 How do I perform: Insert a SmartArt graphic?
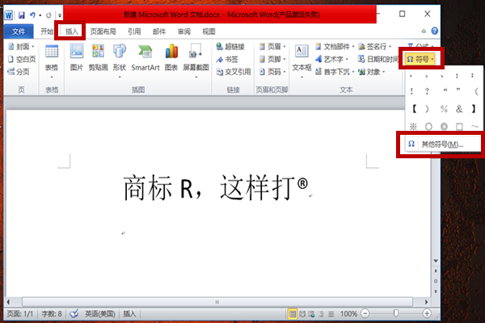tap(145, 57)
